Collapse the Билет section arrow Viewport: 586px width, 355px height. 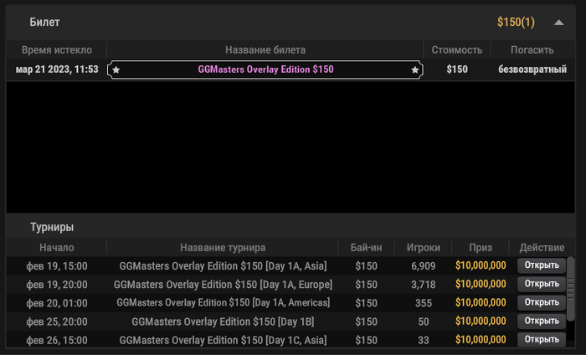tap(558, 23)
